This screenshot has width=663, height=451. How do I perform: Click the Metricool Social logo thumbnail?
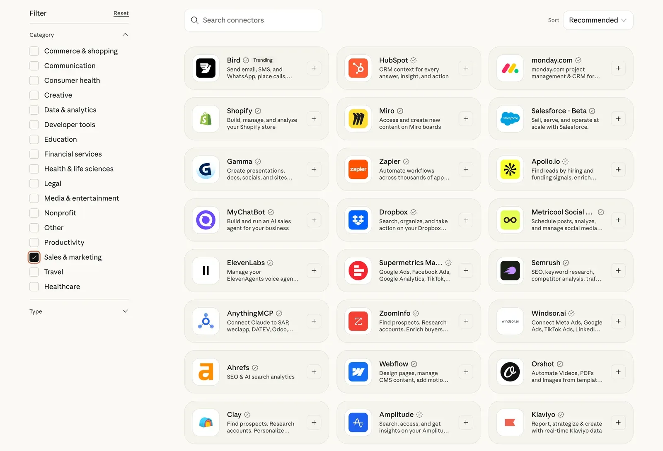[x=510, y=220]
